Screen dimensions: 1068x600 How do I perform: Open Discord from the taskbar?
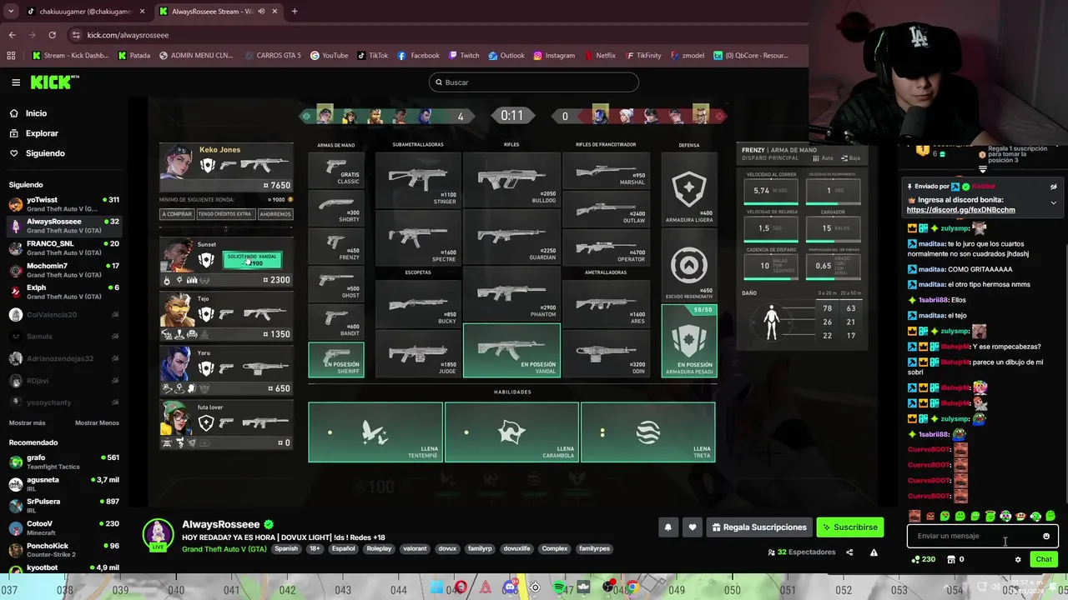[x=510, y=587]
